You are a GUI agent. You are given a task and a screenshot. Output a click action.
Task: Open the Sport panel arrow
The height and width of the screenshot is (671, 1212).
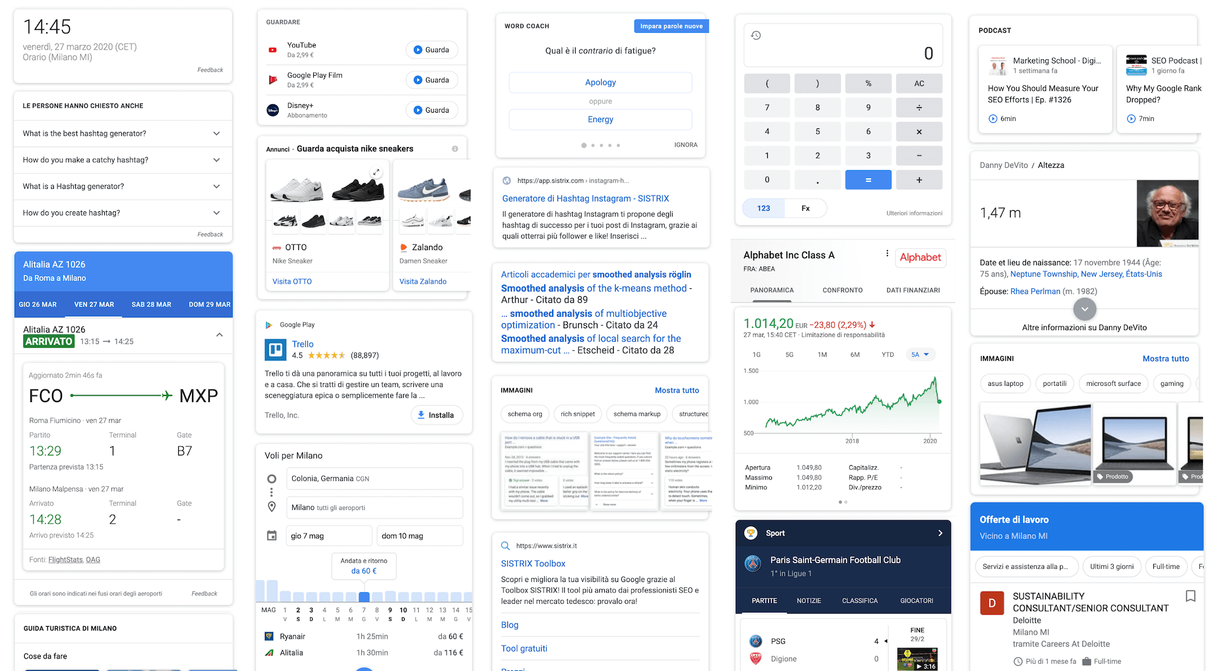tap(940, 533)
